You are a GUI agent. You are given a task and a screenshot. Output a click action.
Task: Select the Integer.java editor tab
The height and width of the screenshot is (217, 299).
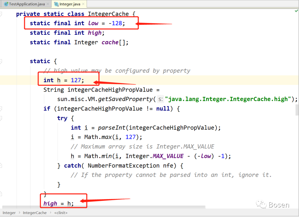69,4
